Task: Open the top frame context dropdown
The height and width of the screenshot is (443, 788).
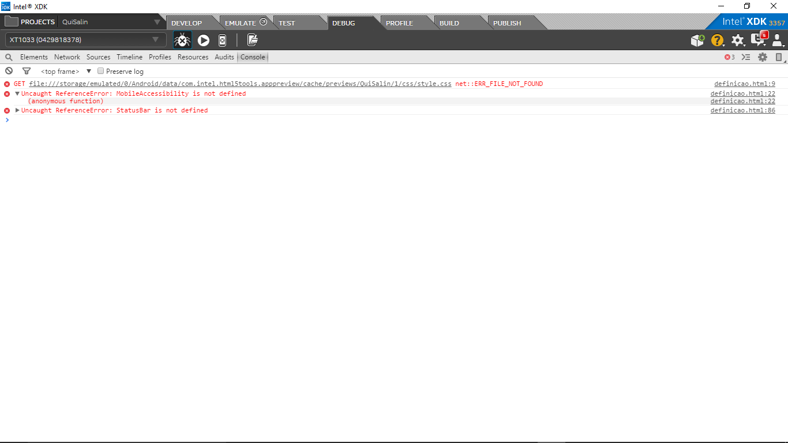Action: pyautogui.click(x=66, y=72)
